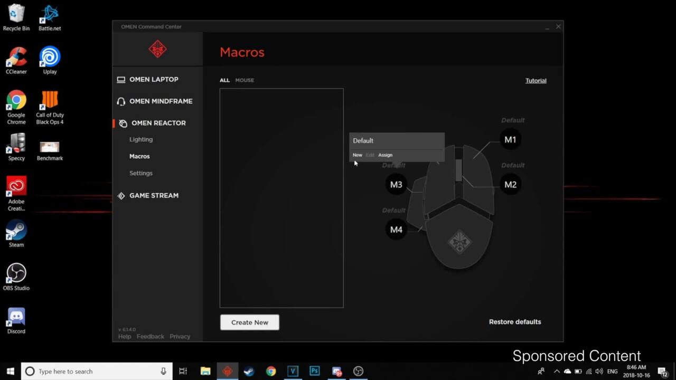Open Adobe Creative Cloud desktop icon
676x380 pixels.
click(16, 194)
